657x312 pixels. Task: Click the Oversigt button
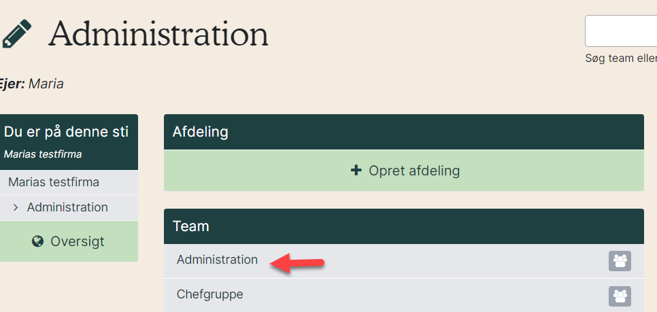pyautogui.click(x=69, y=241)
